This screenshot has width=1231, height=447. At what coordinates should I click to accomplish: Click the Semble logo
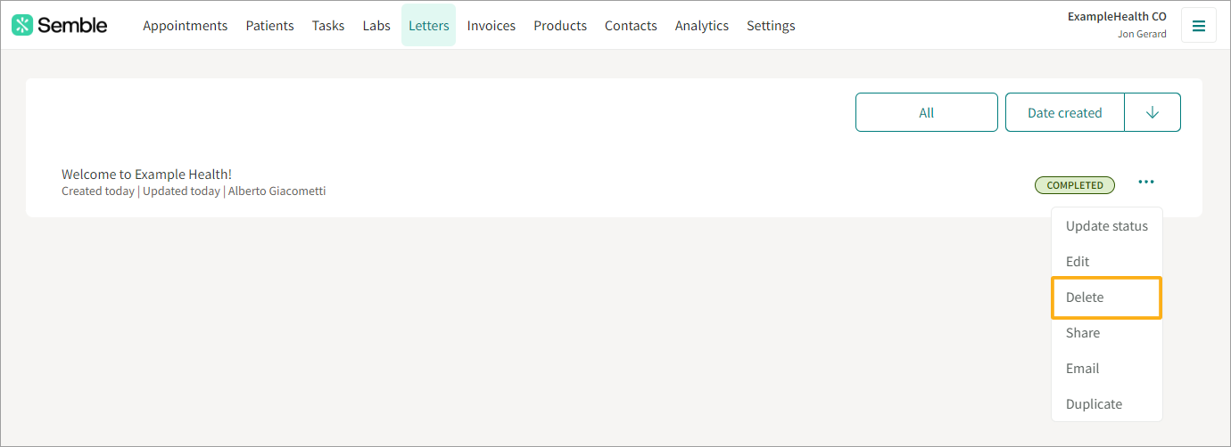click(x=60, y=25)
